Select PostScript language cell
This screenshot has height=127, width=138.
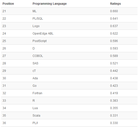coord(40,41)
